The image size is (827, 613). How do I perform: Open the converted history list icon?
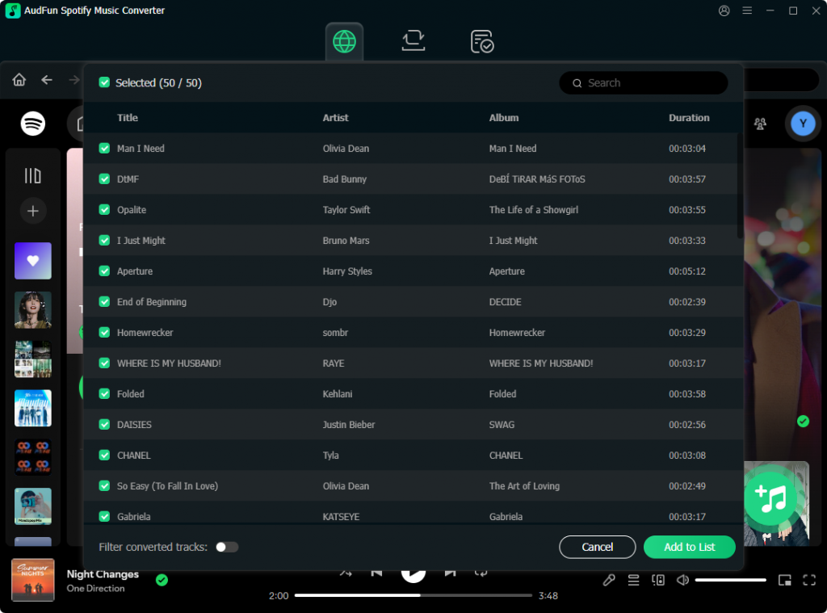482,41
